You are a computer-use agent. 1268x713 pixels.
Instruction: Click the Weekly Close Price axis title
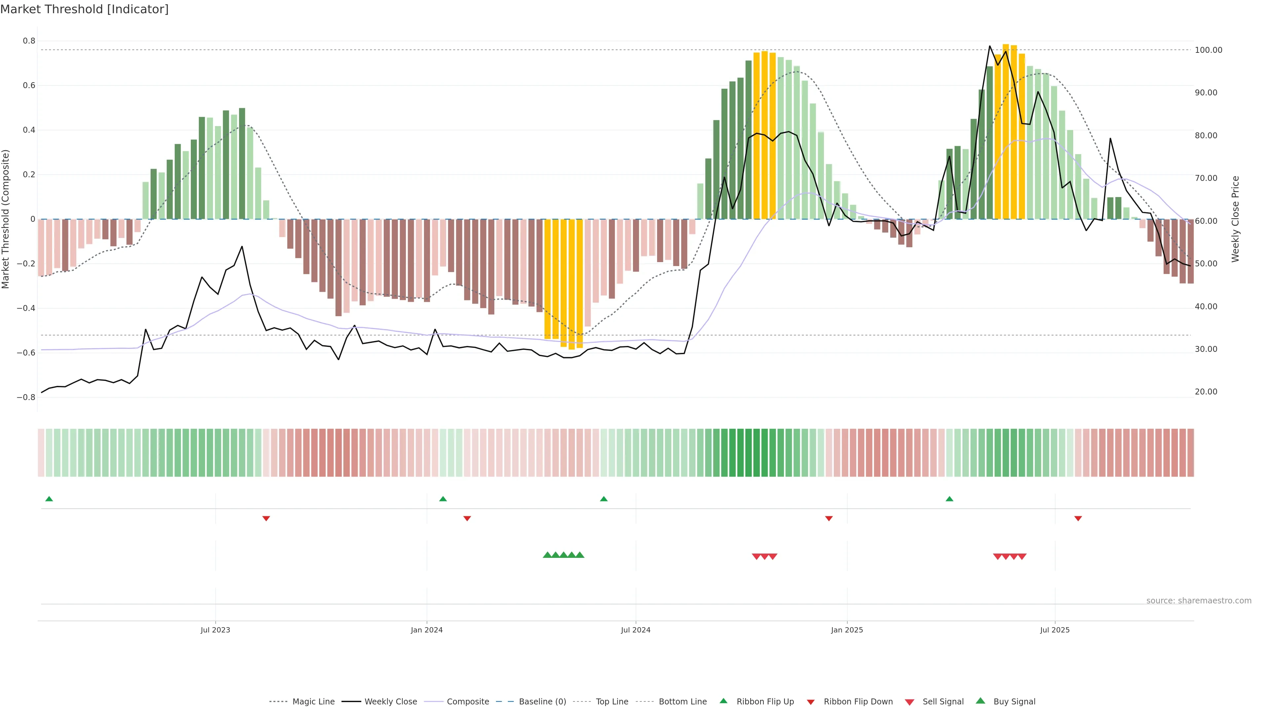click(x=1235, y=219)
